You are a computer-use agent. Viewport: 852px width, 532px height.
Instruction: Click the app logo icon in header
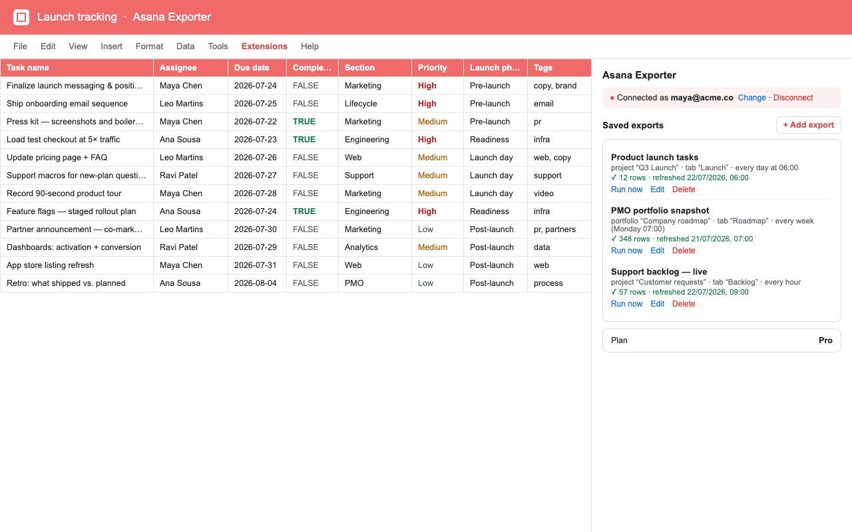point(21,17)
